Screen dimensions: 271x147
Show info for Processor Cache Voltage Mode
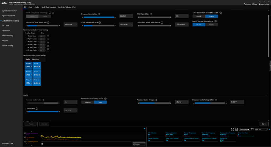(105, 99)
